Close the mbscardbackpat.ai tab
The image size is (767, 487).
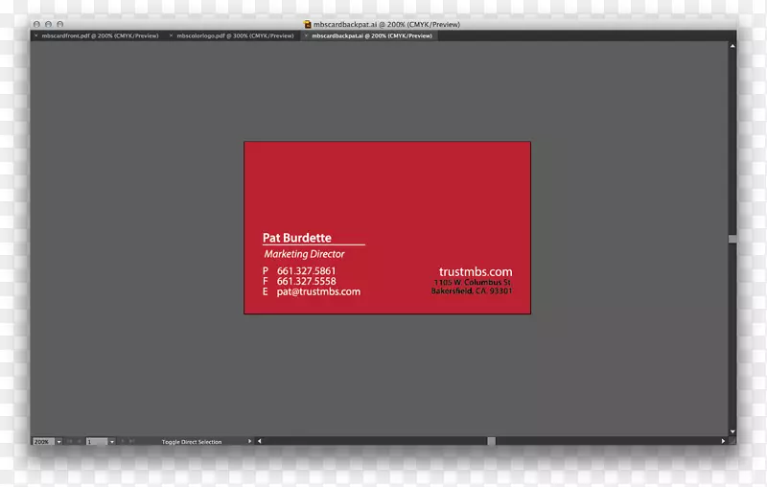(x=306, y=35)
